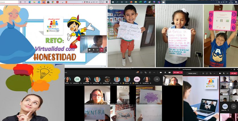Click the +16 more participants bubble
This screenshot has height=121, width=238.
pos(157,79)
